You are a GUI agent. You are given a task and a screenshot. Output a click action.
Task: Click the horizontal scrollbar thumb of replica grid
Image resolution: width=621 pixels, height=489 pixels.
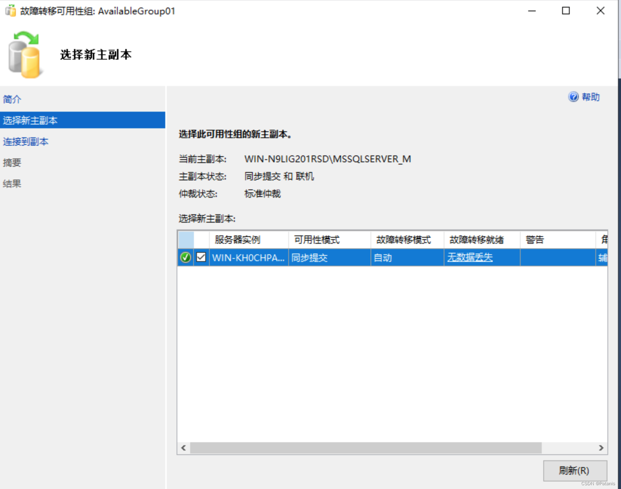pyautogui.click(x=366, y=448)
